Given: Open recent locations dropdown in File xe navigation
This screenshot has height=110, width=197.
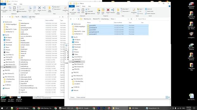Looking at the screenshot, I should tap(76, 19).
